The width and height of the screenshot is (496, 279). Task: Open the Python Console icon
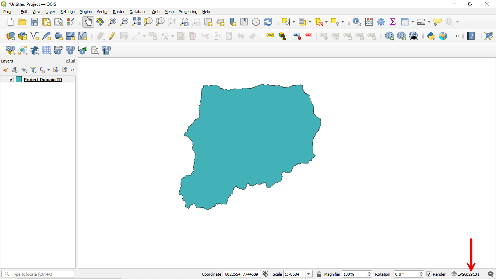coord(431,36)
